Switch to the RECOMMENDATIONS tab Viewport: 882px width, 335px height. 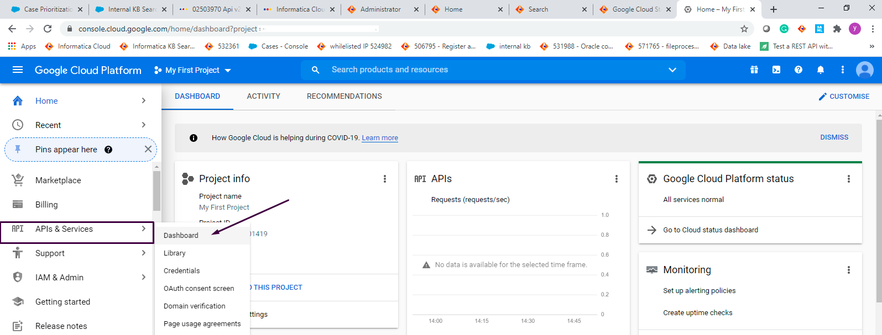pyautogui.click(x=345, y=96)
